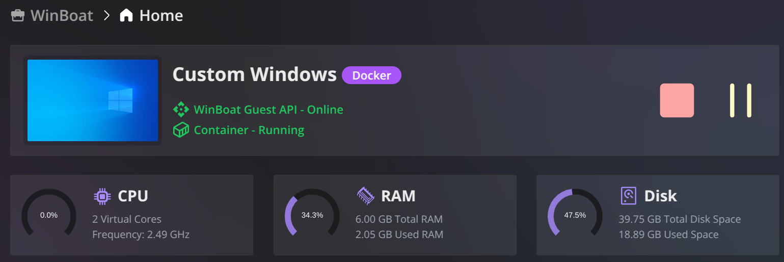Click the Custom Windows title

[255, 74]
